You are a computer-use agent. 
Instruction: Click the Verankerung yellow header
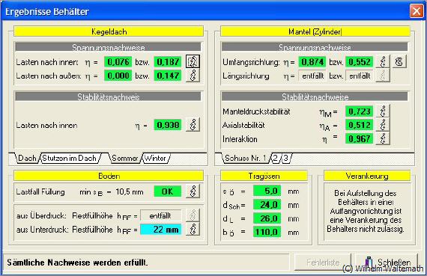[367, 176]
